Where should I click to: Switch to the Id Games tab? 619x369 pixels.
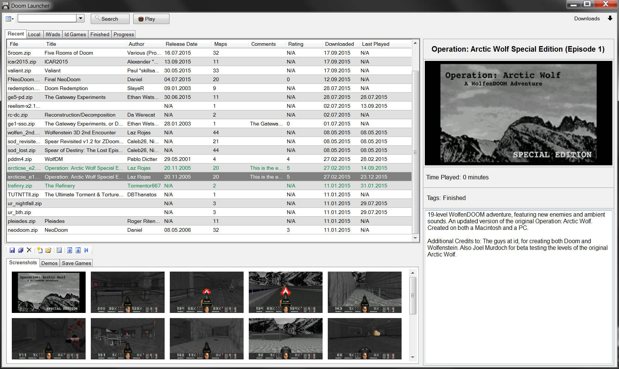(x=75, y=34)
